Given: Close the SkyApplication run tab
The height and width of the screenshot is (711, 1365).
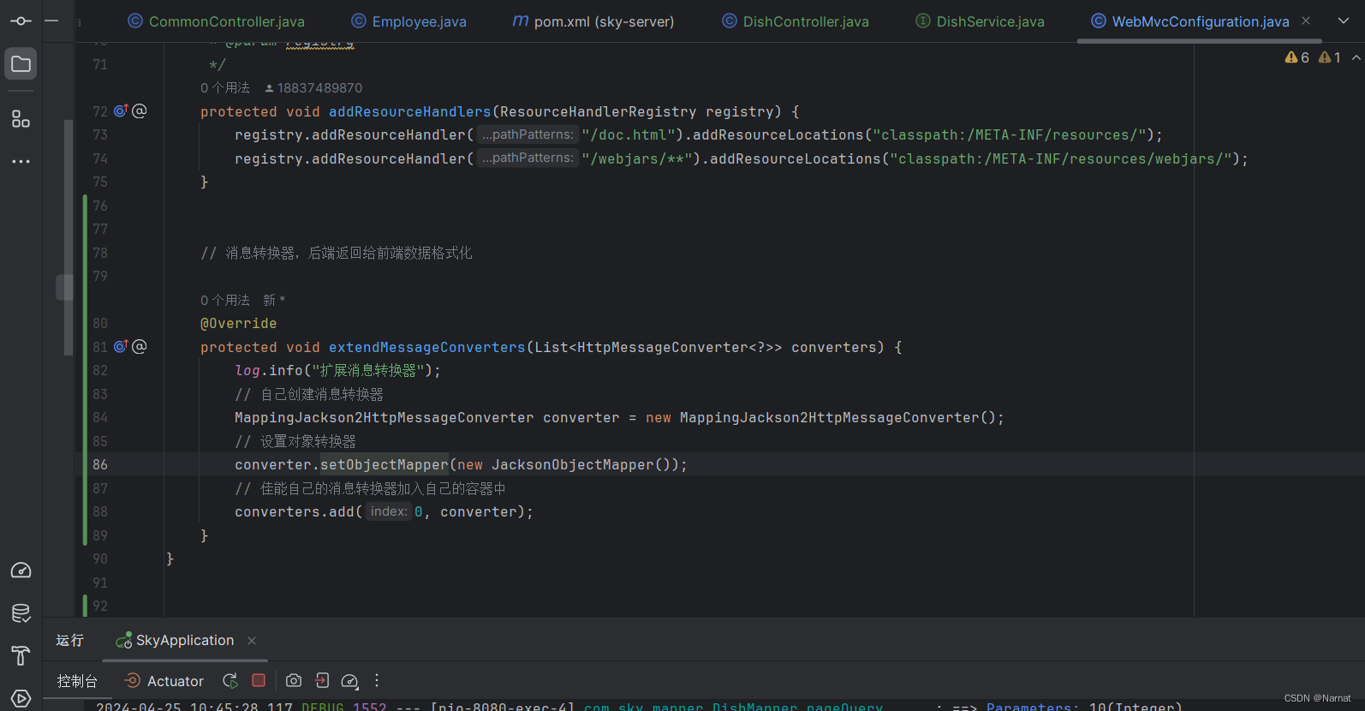Looking at the screenshot, I should 252,641.
